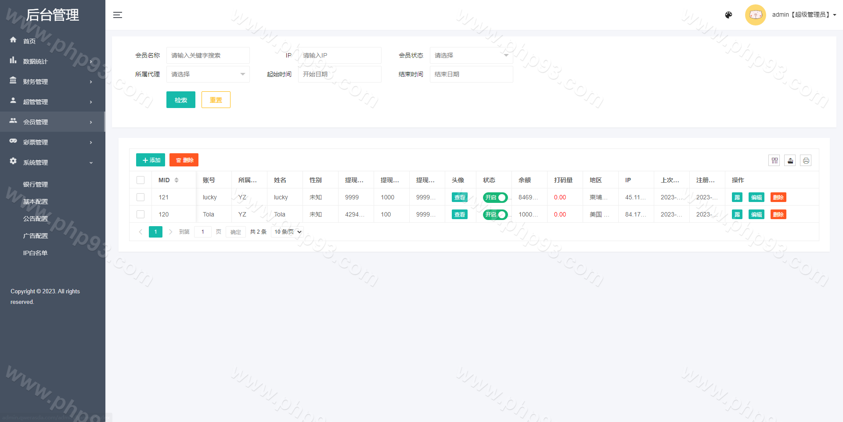This screenshot has height=422, width=843.
Task: Open 银行管理 submenu item
Action: (36, 184)
